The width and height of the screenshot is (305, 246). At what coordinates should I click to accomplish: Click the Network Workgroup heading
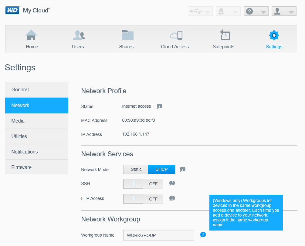tap(110, 219)
